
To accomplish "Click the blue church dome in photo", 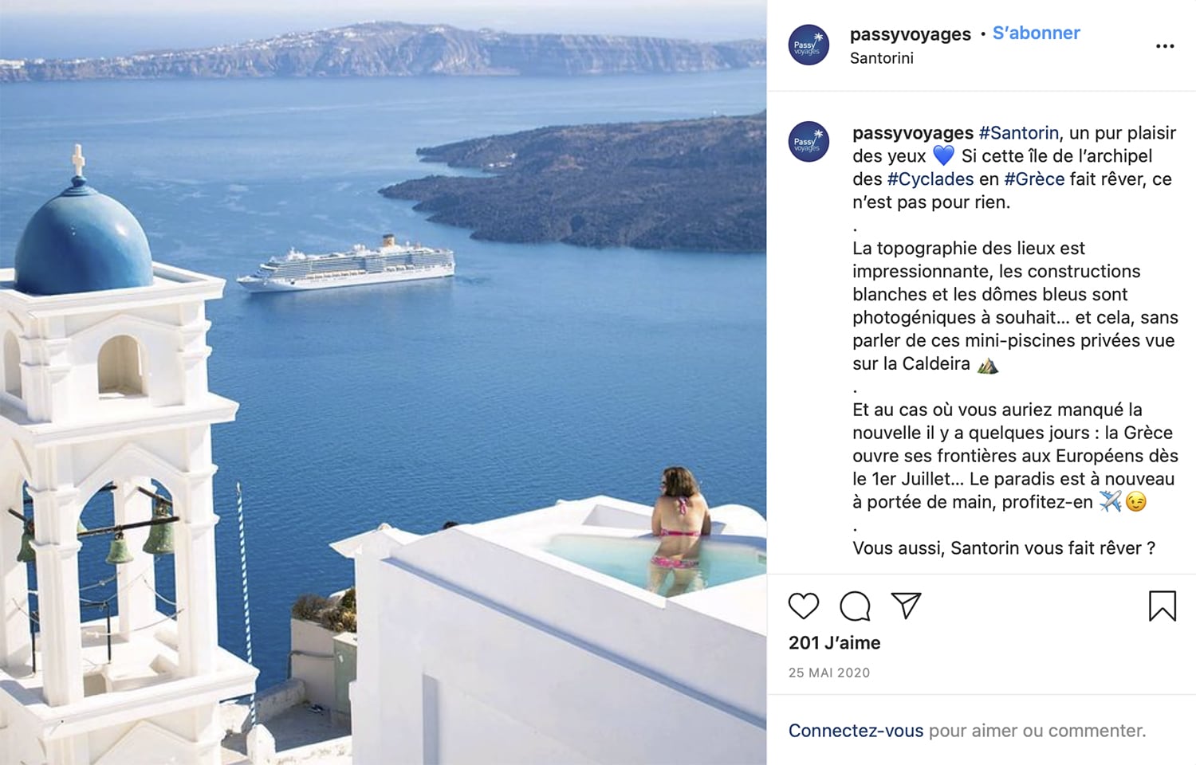I will click(83, 238).
